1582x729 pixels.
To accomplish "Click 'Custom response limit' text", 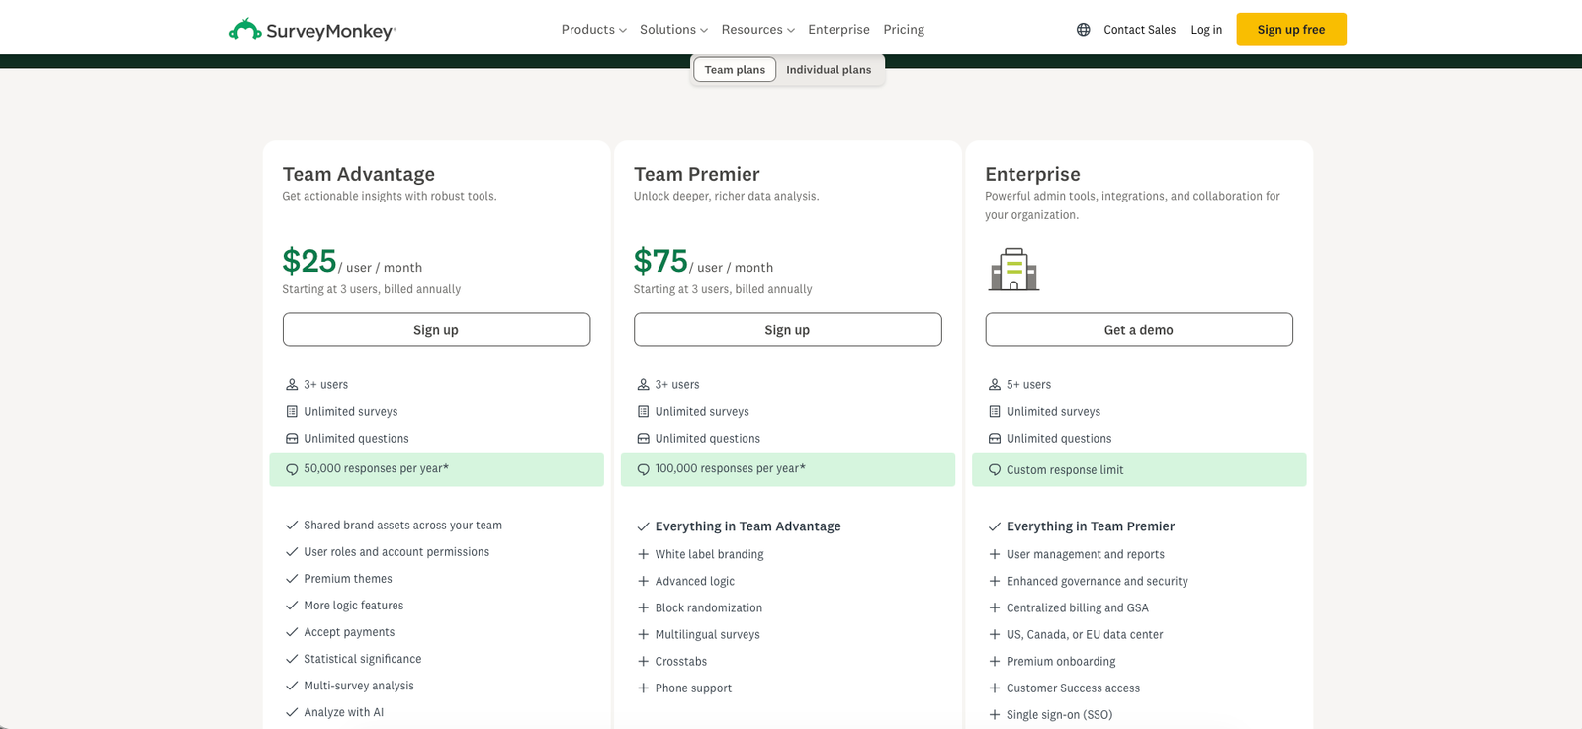I will click(x=1065, y=470).
